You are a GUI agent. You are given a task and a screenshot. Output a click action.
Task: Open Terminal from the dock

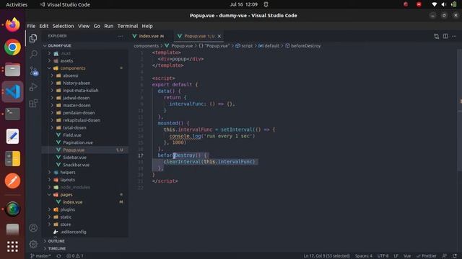(x=12, y=114)
